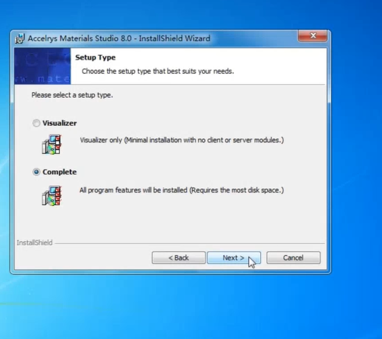Proceed with the Next button
The image size is (382, 339).
[x=234, y=257]
